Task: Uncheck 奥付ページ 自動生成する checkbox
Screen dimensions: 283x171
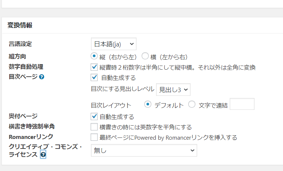Action: click(x=94, y=116)
